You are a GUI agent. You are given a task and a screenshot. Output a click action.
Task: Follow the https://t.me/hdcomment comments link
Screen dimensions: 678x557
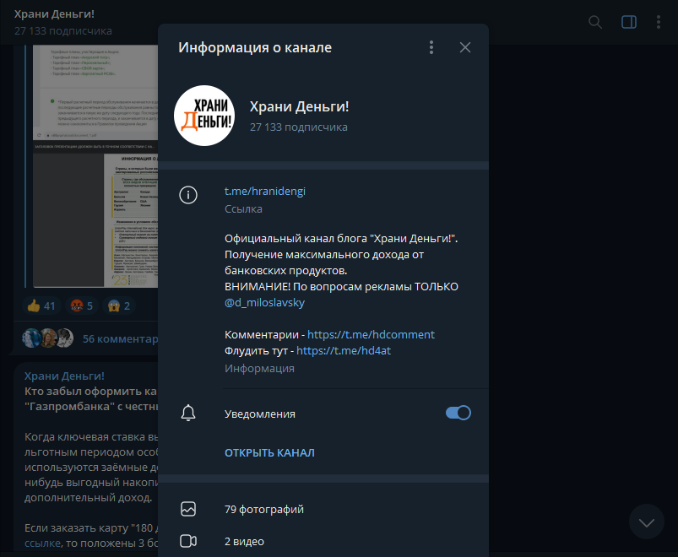(371, 335)
